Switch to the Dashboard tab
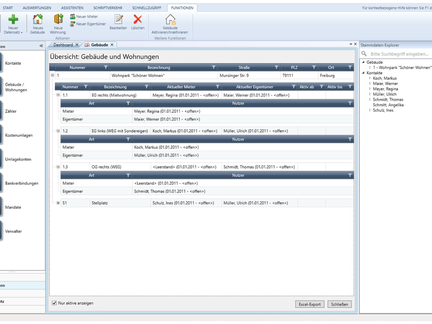432x324 pixels. coord(64,45)
